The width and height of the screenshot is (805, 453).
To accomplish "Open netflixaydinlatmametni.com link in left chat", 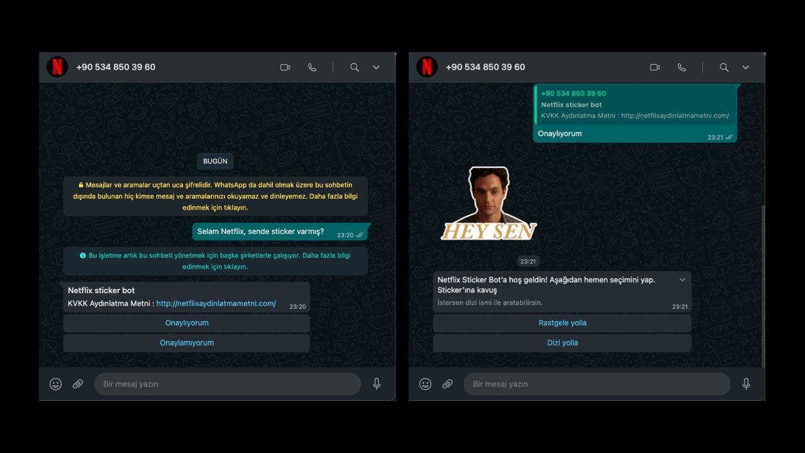I will click(216, 303).
